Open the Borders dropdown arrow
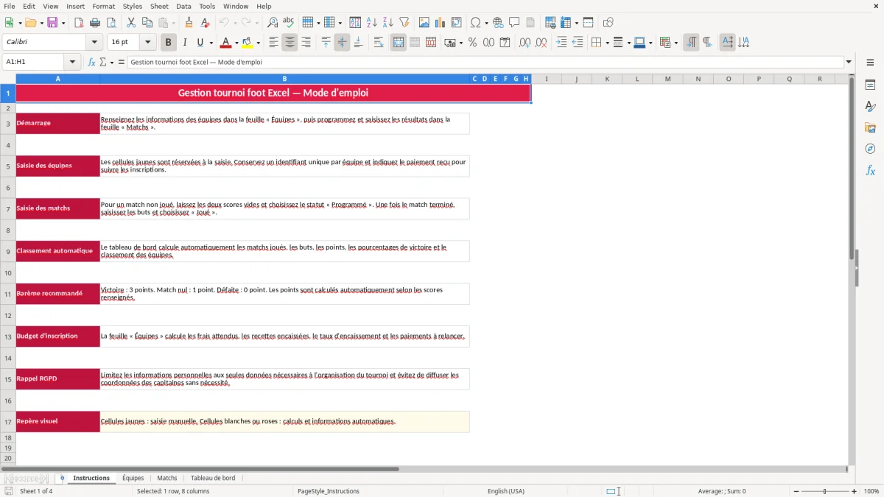Viewport: 884px width, 497px height. click(x=607, y=43)
